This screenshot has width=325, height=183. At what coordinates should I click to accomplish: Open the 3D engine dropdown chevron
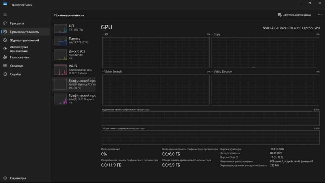coord(103,34)
